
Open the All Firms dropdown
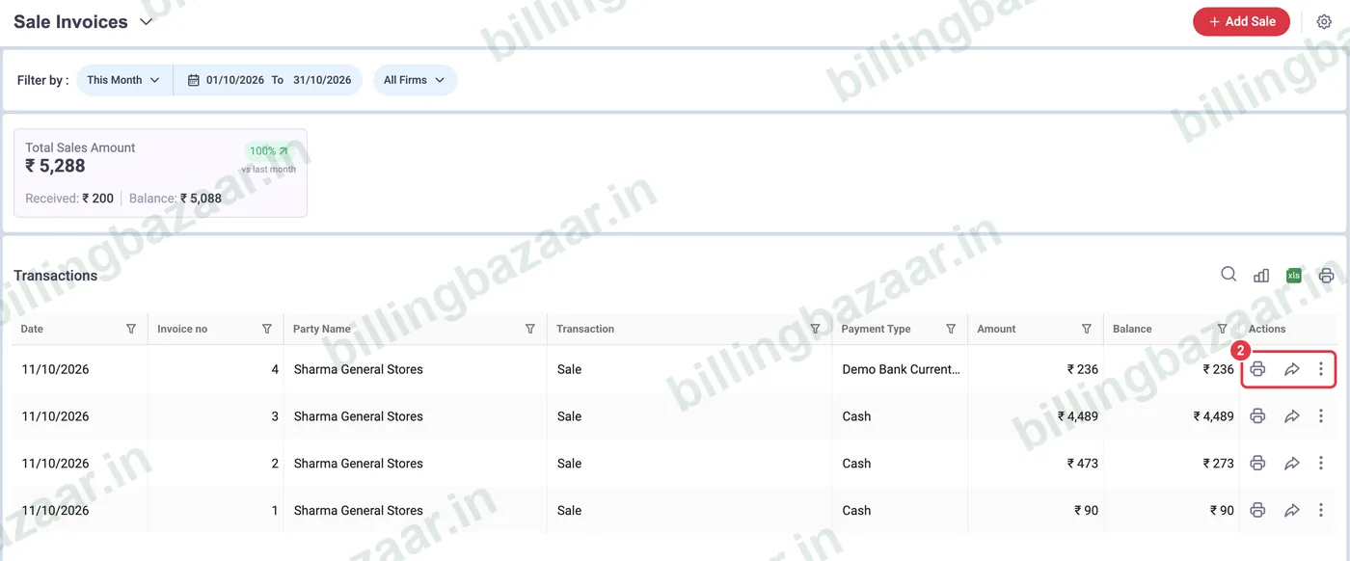pos(415,80)
